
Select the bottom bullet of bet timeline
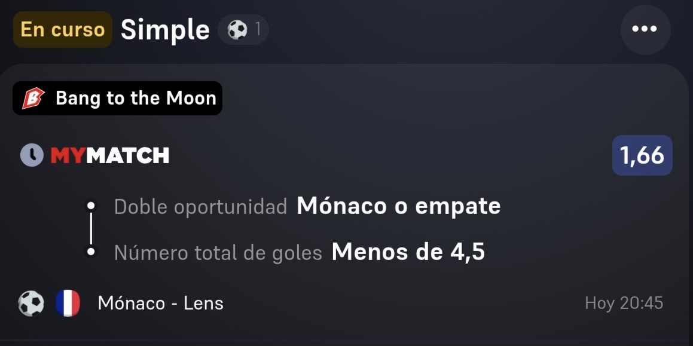tap(91, 252)
